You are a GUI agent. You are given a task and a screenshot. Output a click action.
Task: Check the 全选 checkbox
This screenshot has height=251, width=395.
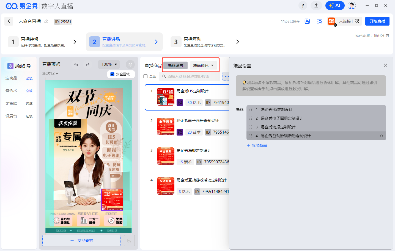pos(146,76)
